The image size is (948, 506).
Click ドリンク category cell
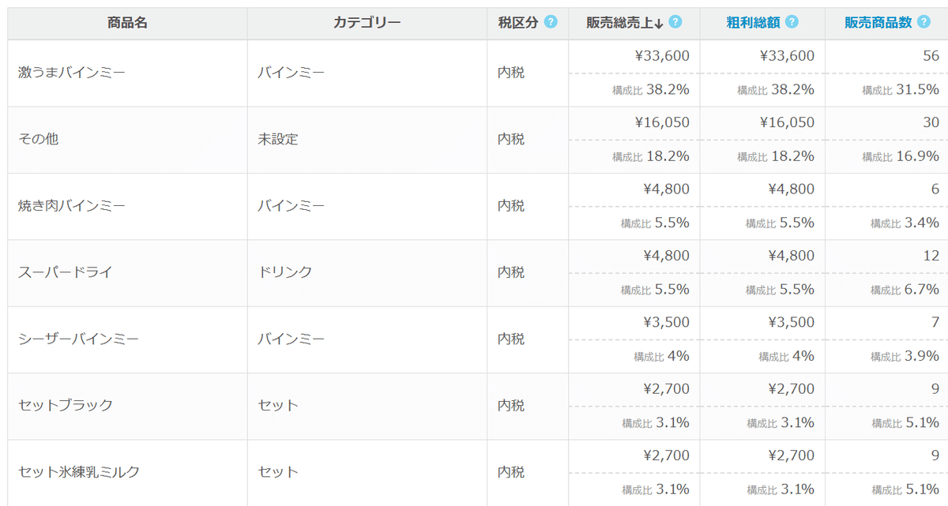coord(367,273)
